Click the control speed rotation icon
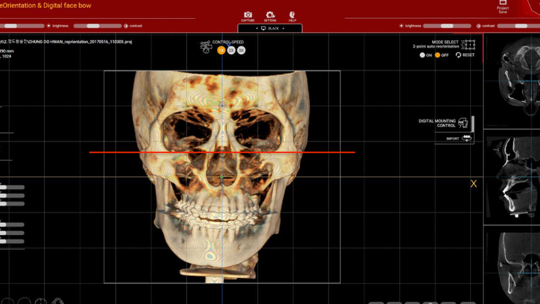 (x=205, y=47)
